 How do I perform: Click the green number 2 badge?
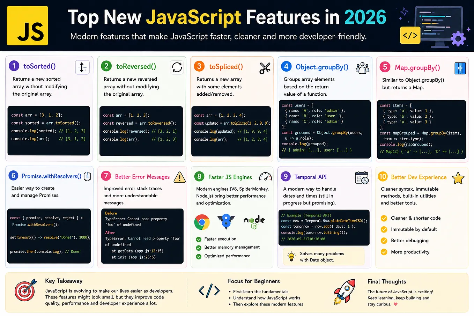(106, 66)
